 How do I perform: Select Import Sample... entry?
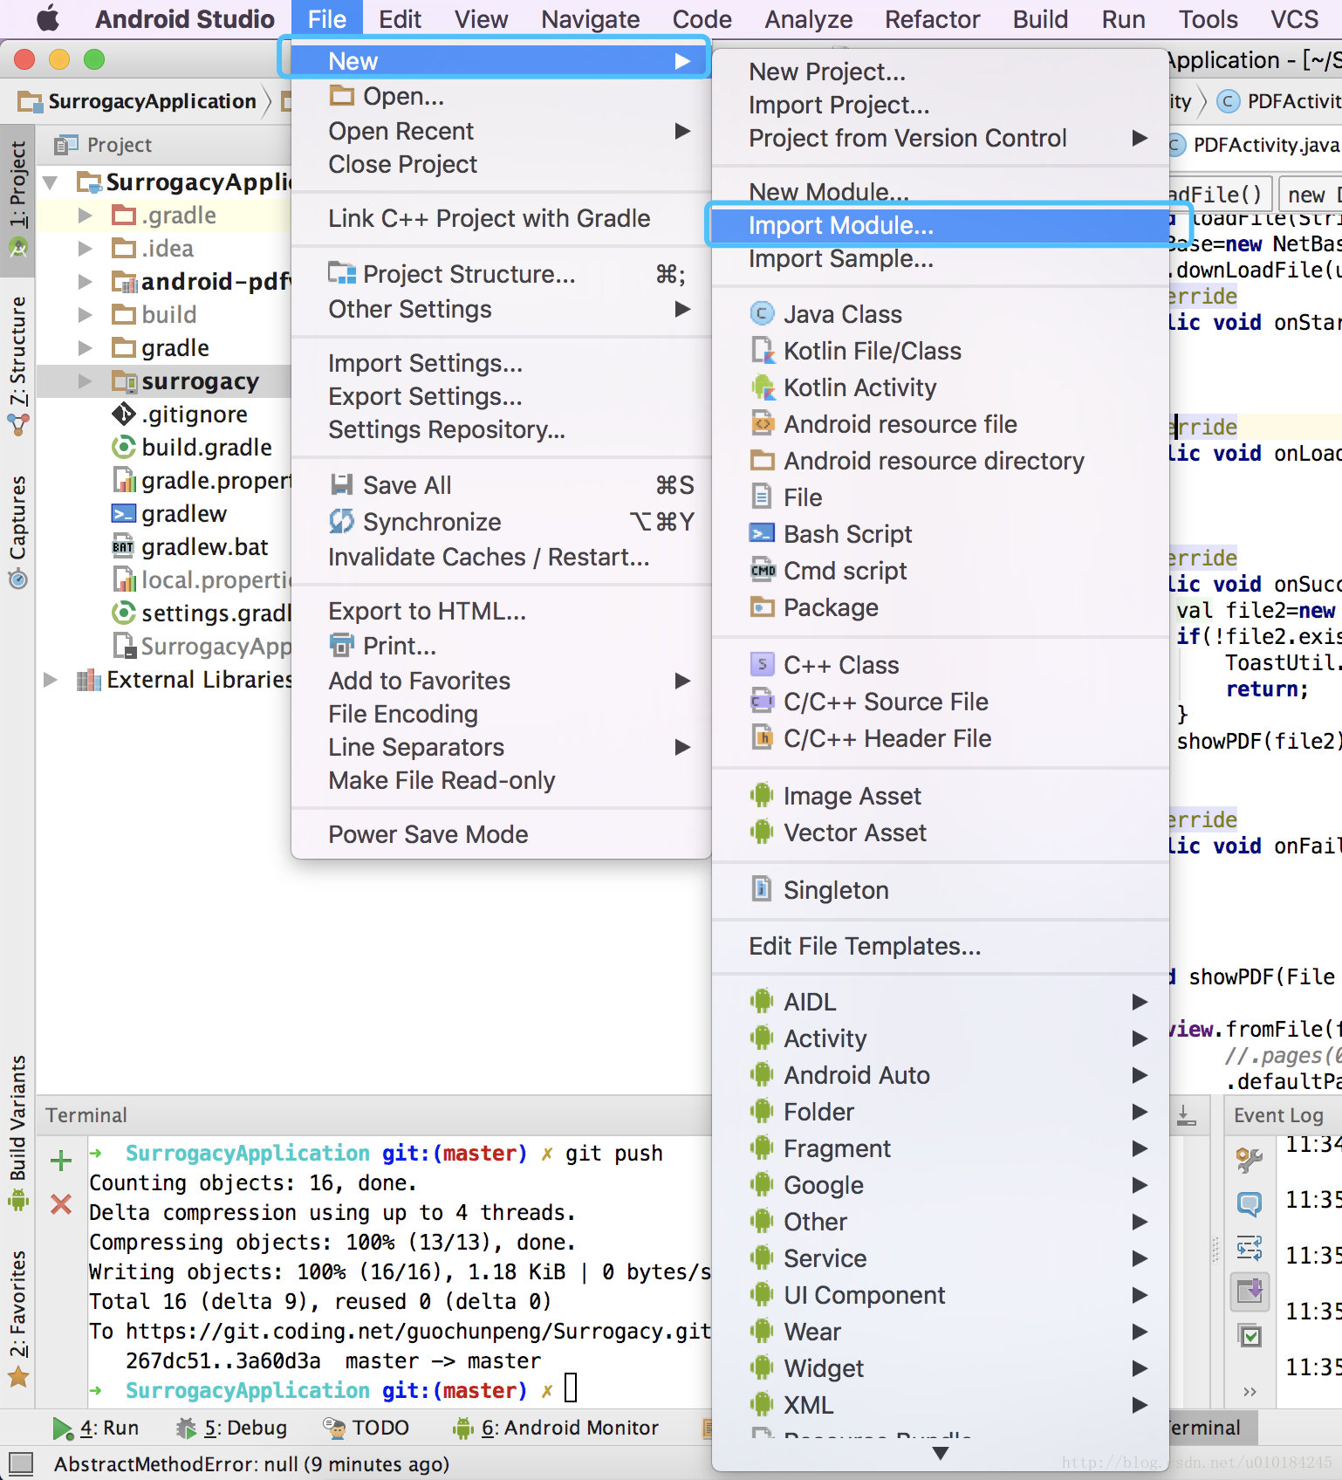941,258
